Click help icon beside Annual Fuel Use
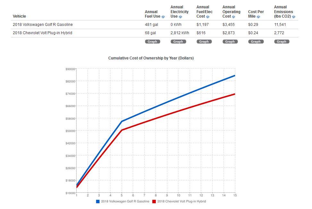This screenshot has height=209, width=312. click(163, 17)
